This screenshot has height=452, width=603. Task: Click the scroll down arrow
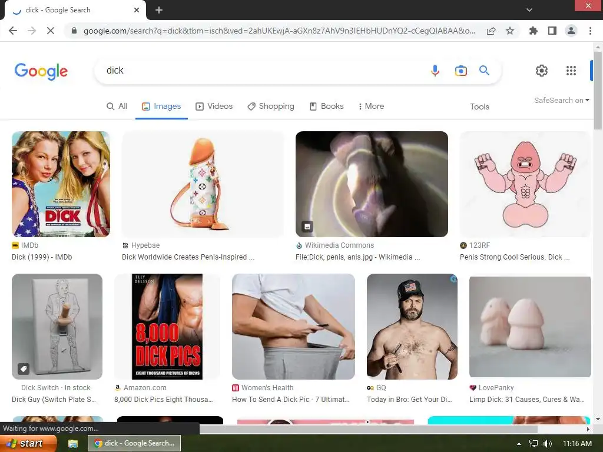tap(598, 418)
